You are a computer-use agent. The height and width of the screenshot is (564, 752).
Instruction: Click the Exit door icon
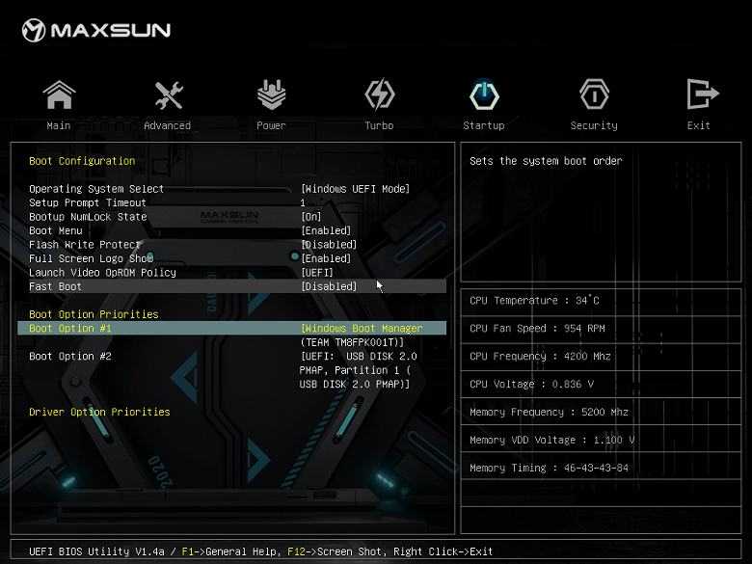pos(699,95)
